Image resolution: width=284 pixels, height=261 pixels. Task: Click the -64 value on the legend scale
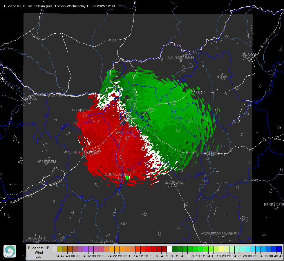tap(57, 256)
